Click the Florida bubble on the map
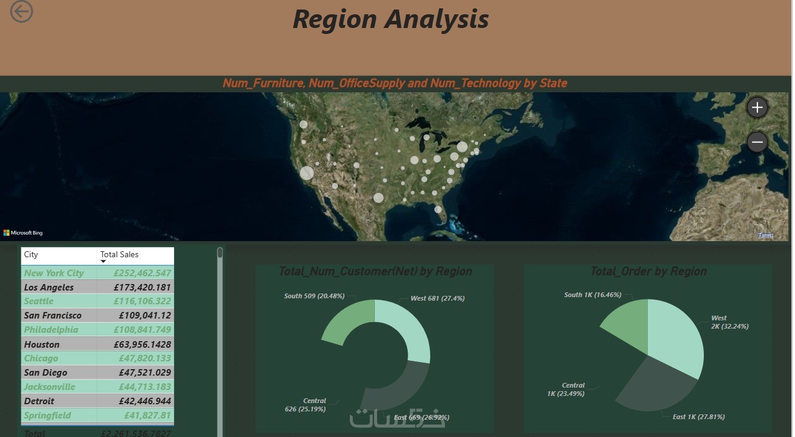Image resolution: width=795 pixels, height=437 pixels. click(438, 209)
